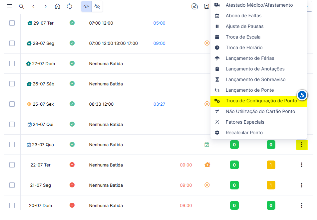Click orange house icon on 22-07 row
Screen dimensions: 317x220
click(207, 165)
